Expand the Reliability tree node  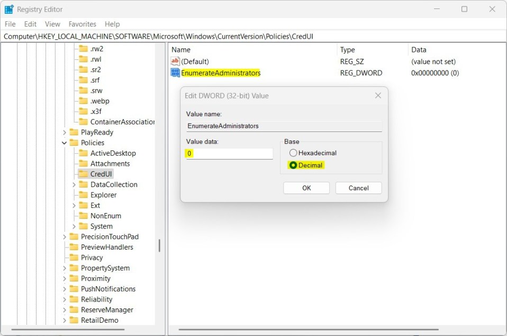click(x=65, y=299)
